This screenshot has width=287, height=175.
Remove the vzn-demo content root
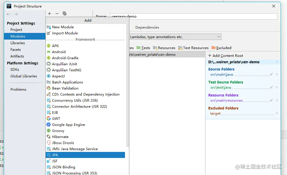point(277,62)
